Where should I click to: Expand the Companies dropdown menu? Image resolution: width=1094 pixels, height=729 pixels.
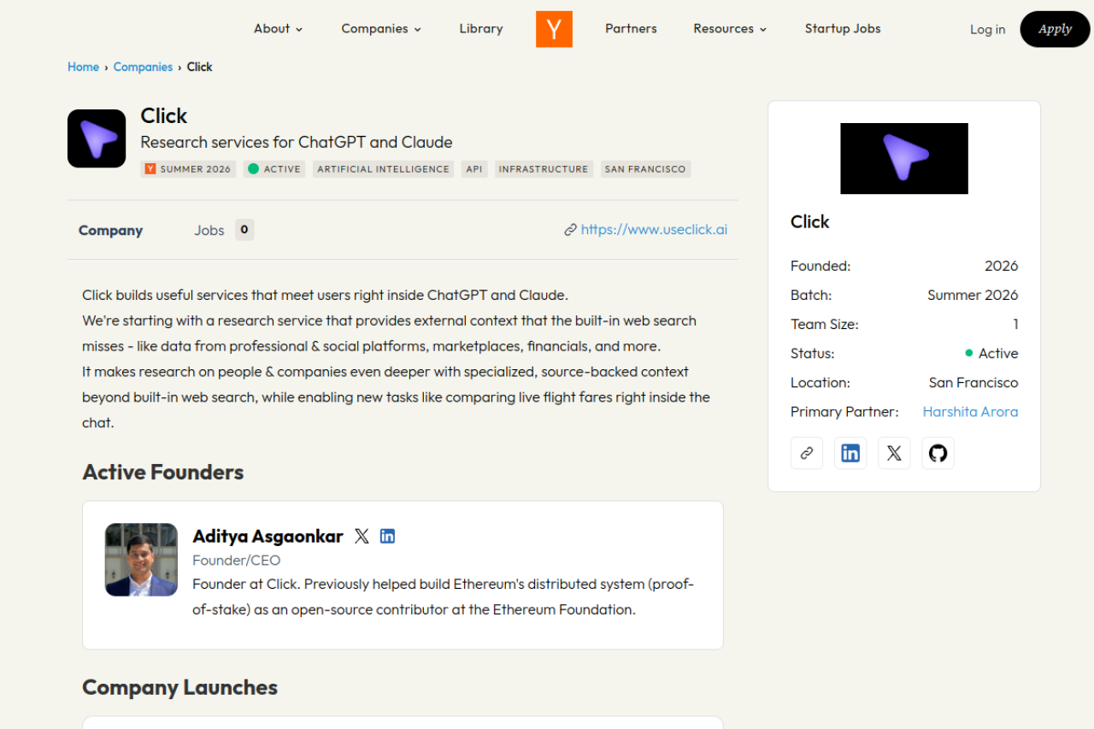[x=381, y=29]
